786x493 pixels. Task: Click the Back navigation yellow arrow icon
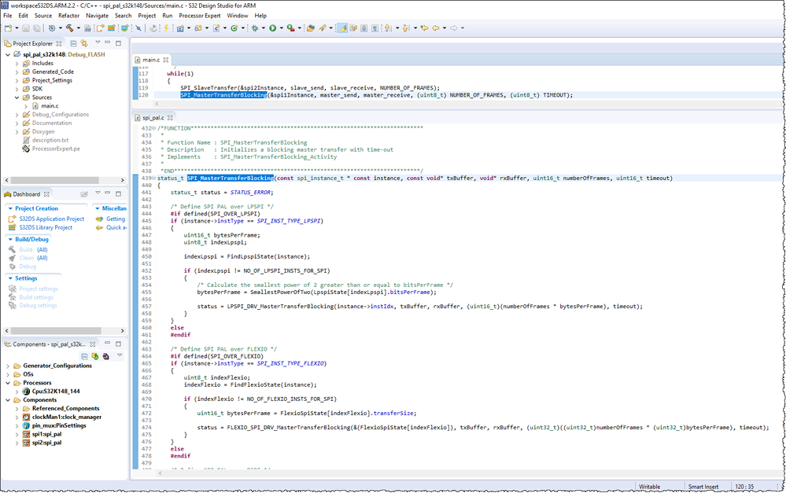click(x=436, y=28)
